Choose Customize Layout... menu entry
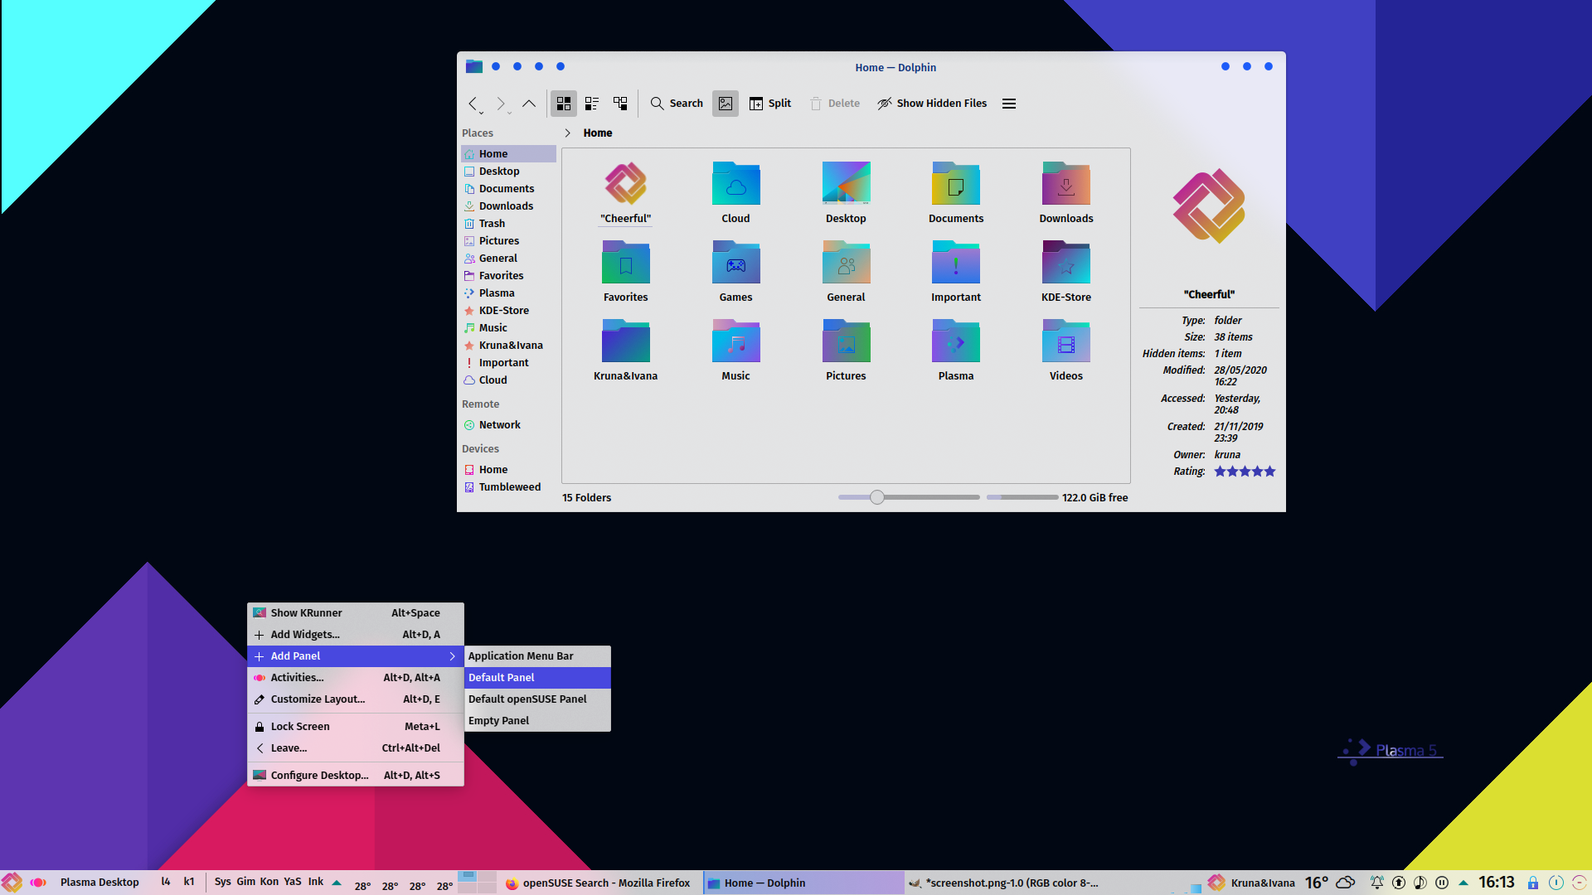The width and height of the screenshot is (1592, 895). 356,699
